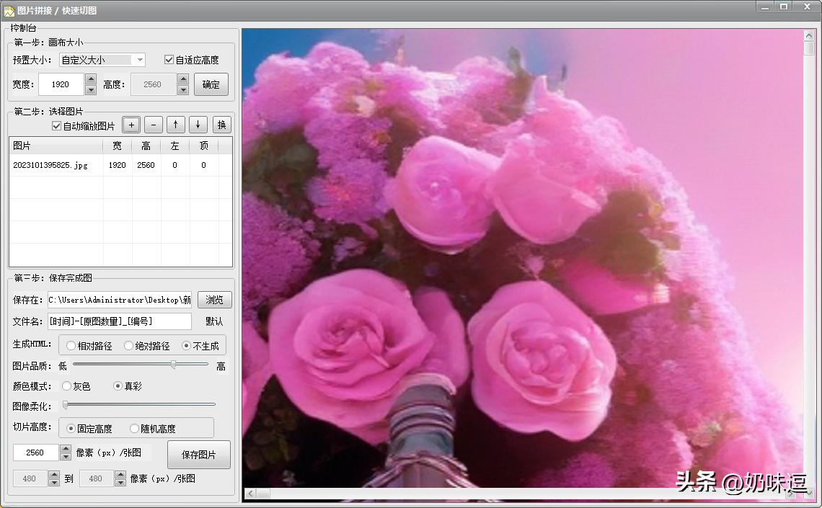Image resolution: width=822 pixels, height=508 pixels.
Task: Click the 图片品质 quality slider handle
Action: pos(173,365)
